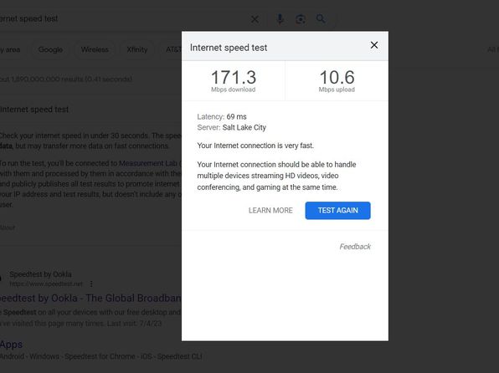Click the TEST AGAIN button
This screenshot has height=373, width=499.
click(337, 211)
